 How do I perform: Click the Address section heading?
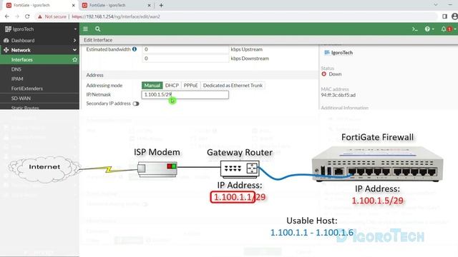click(x=94, y=75)
